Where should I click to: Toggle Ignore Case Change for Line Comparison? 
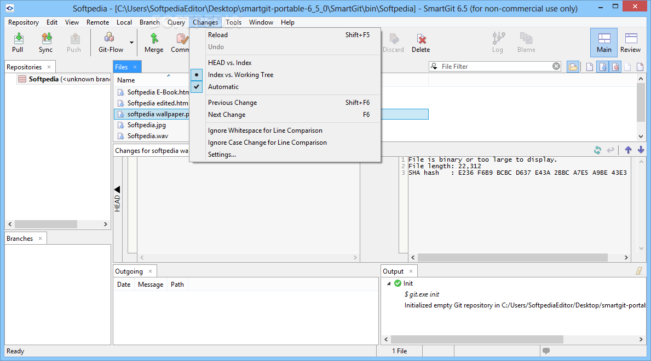point(285,143)
